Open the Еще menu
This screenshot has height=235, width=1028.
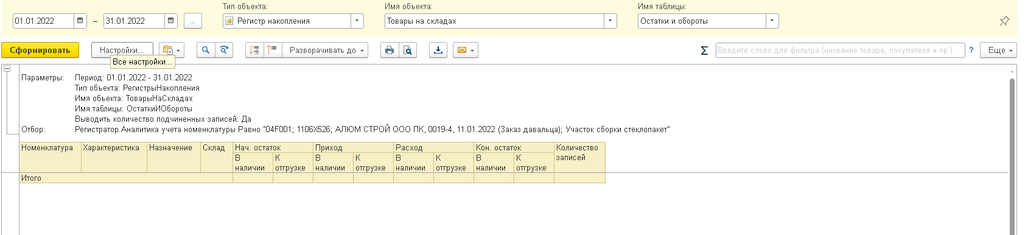pyautogui.click(x=1000, y=50)
